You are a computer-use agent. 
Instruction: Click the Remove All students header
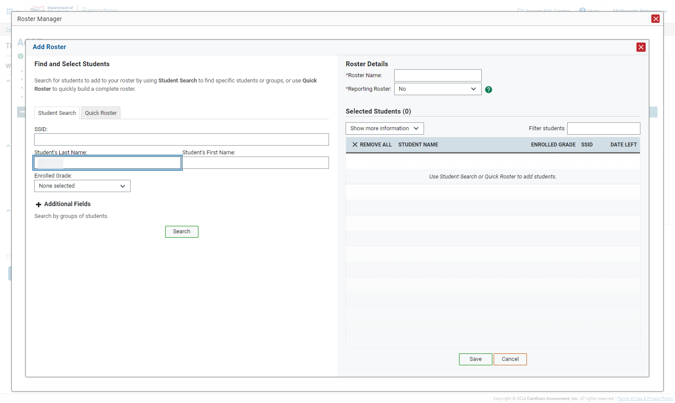[372, 145]
